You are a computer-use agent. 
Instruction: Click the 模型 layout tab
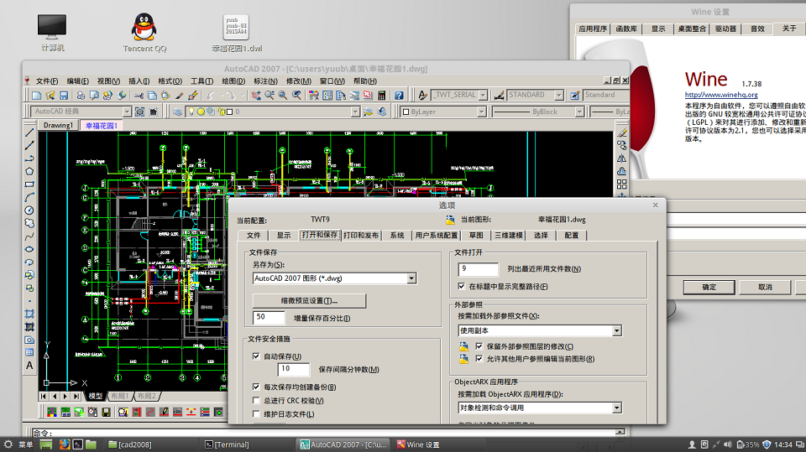click(96, 396)
